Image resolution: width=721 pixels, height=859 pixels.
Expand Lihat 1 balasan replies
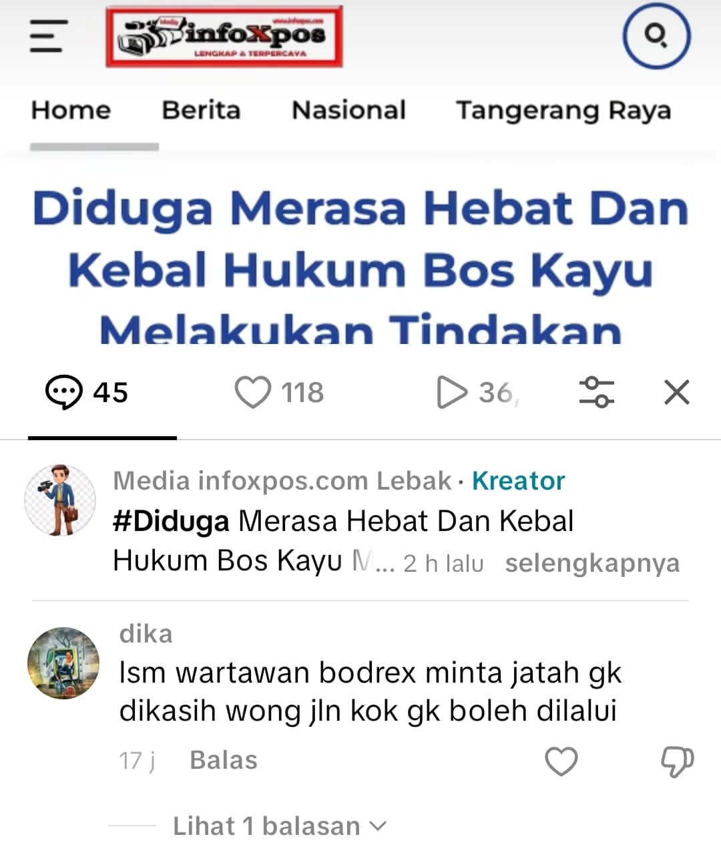click(279, 826)
